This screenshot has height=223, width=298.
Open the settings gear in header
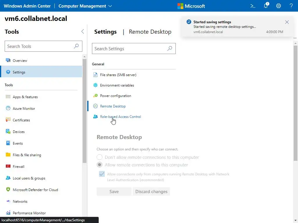[279, 6]
